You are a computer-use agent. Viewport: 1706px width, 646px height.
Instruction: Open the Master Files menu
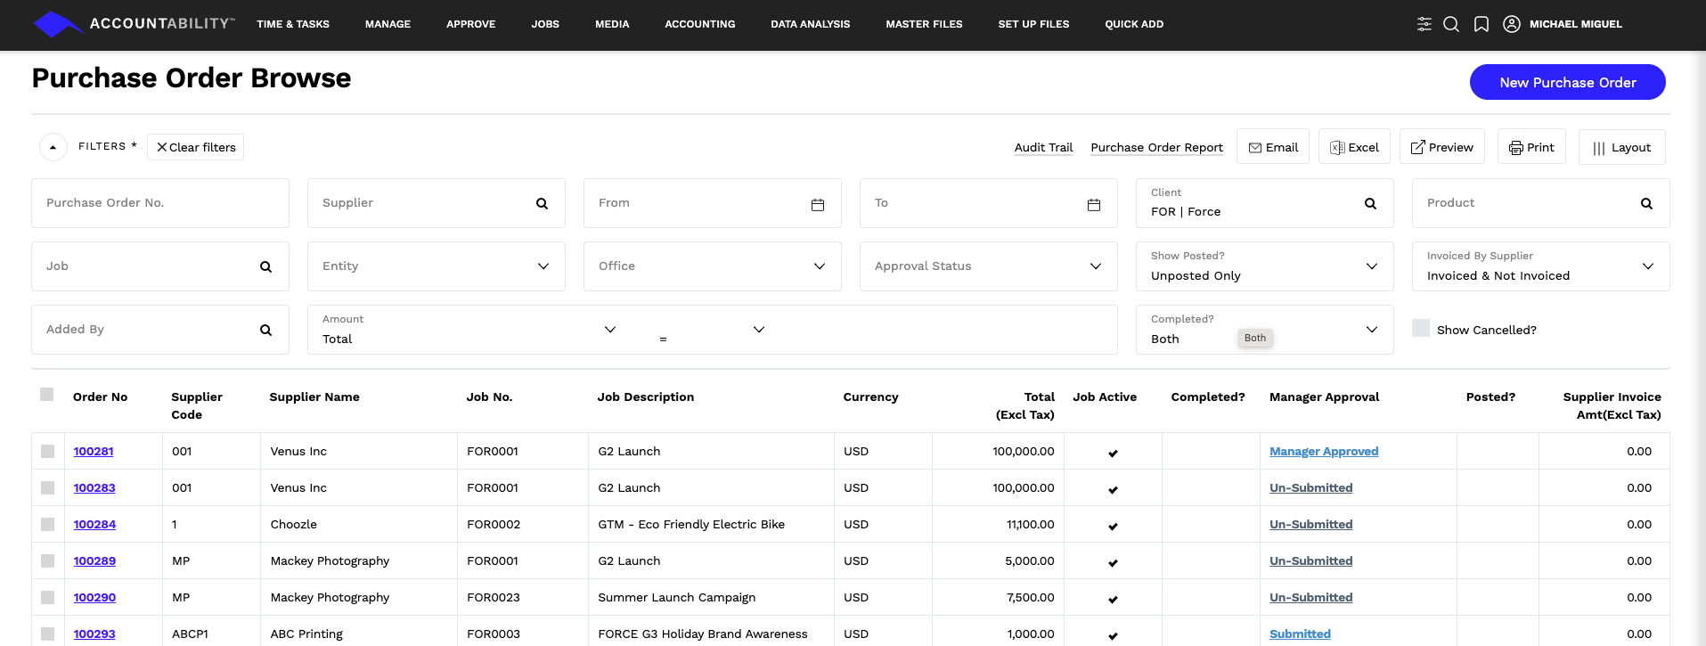(924, 24)
